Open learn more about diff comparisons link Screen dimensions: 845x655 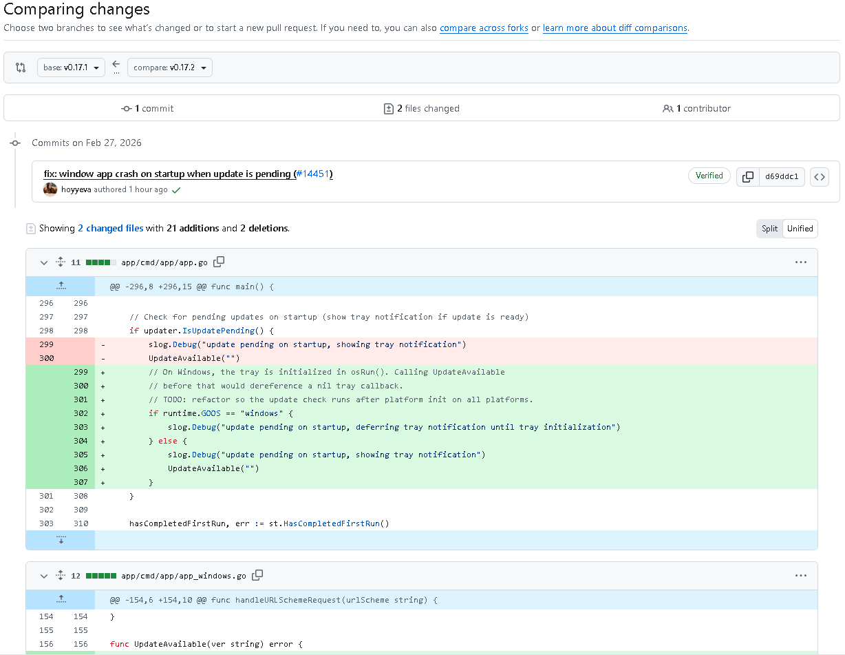coord(615,28)
